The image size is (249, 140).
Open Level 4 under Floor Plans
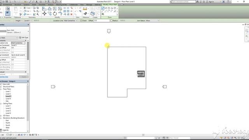8,99
